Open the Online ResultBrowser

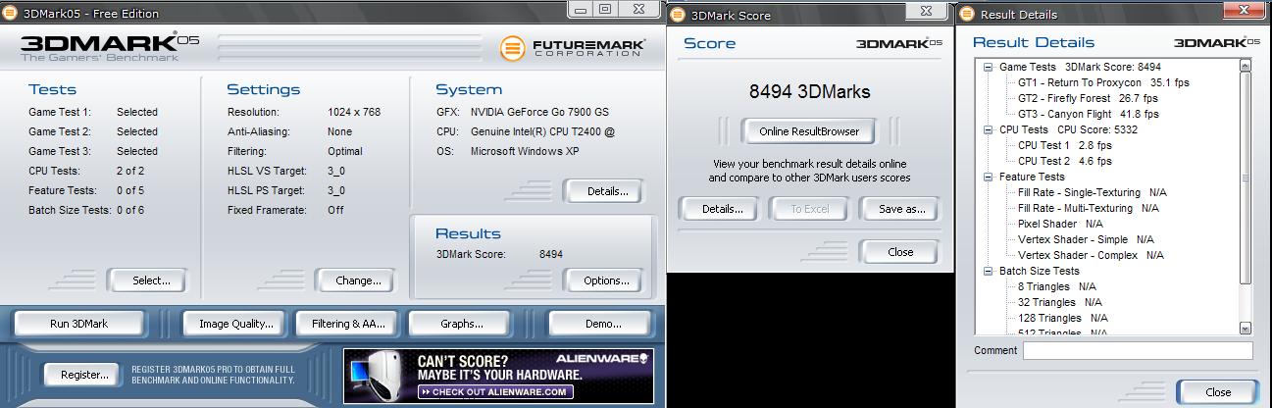pyautogui.click(x=809, y=131)
